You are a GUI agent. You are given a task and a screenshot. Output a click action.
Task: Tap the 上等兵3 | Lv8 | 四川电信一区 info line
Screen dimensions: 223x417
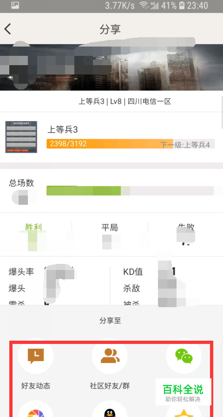point(125,101)
